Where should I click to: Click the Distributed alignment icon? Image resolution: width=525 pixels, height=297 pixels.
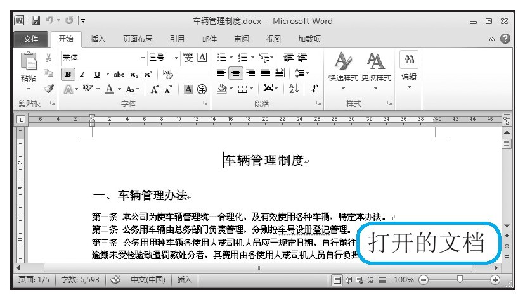point(280,73)
